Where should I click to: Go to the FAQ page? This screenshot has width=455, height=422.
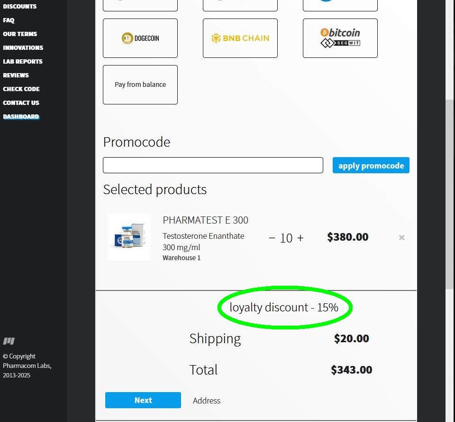pos(9,20)
